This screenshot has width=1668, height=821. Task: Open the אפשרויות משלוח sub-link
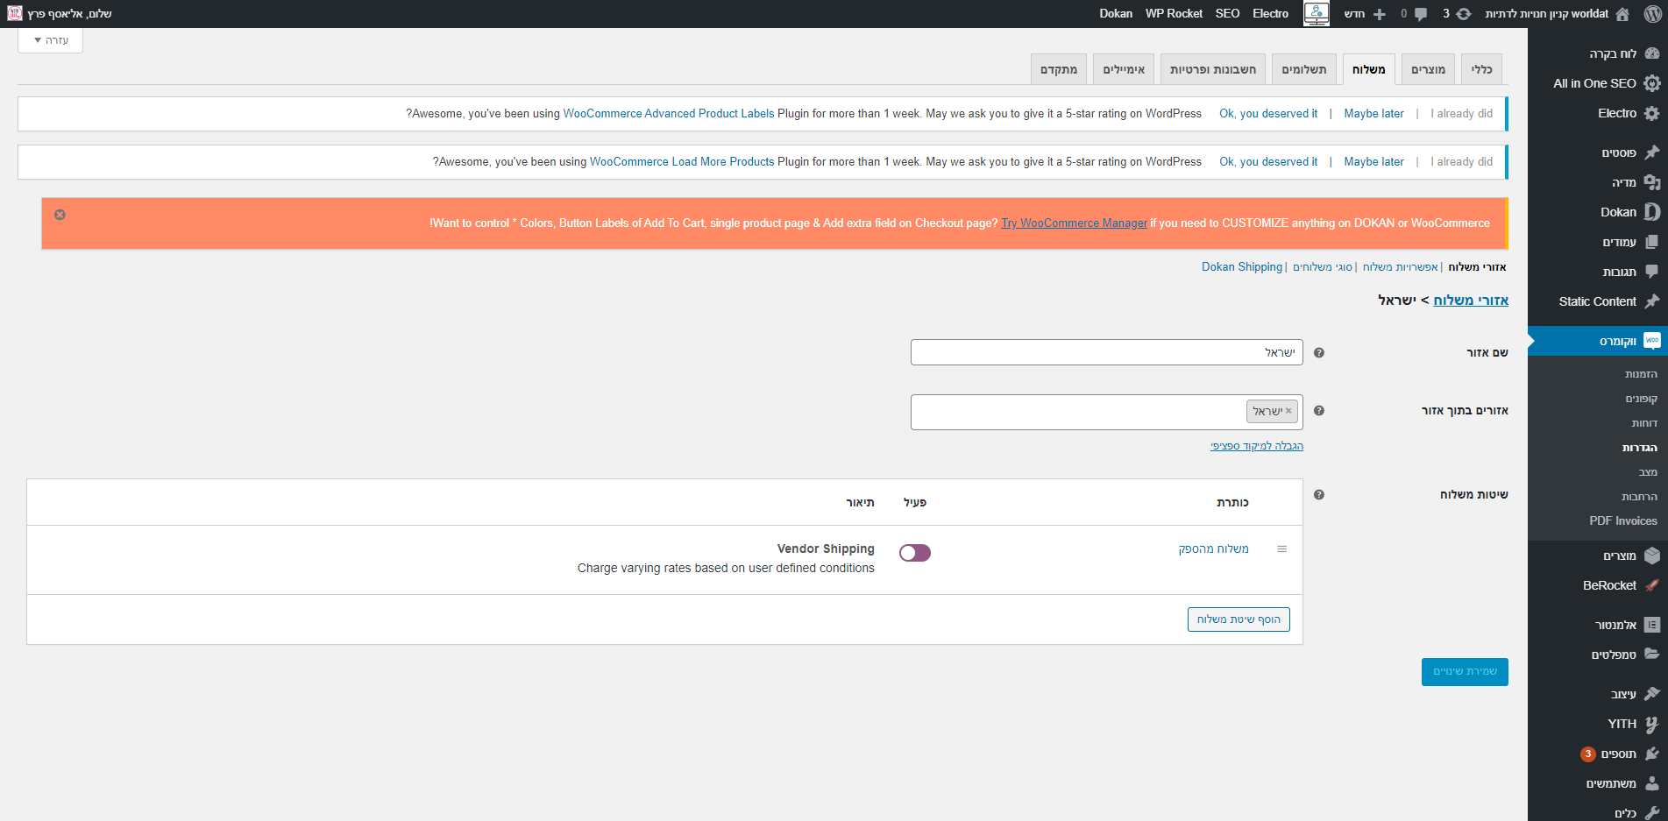1400,267
